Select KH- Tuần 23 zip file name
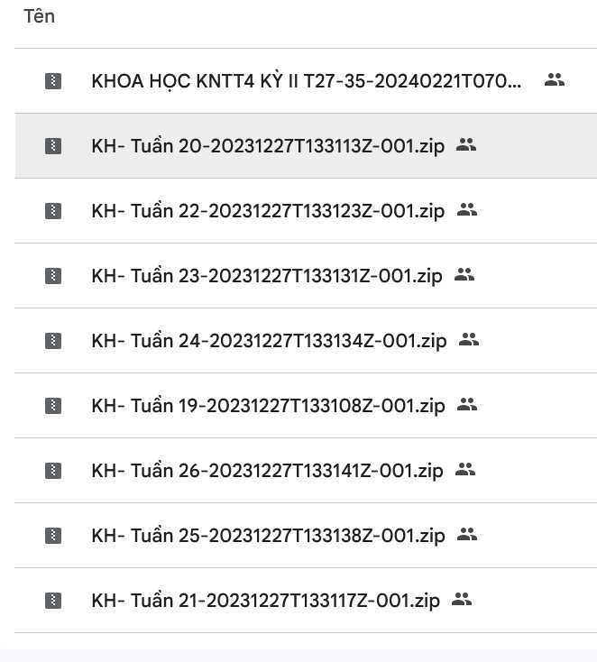The image size is (597, 662). (267, 276)
